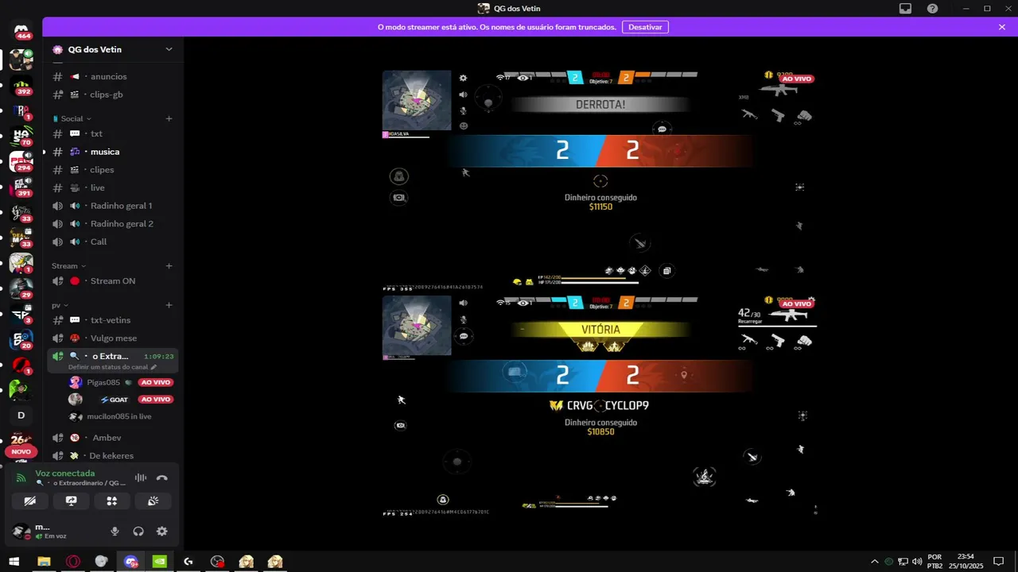Open help icon in title bar

(932, 9)
